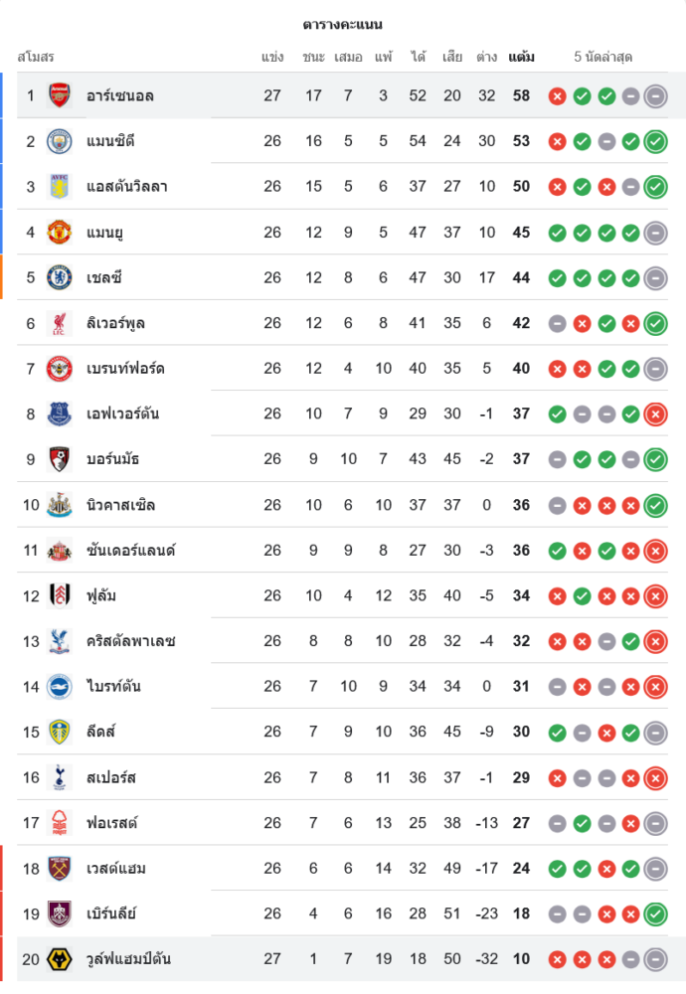Sort table by แต้ม column
Image resolution: width=686 pixels, height=994 pixels.
click(x=521, y=57)
